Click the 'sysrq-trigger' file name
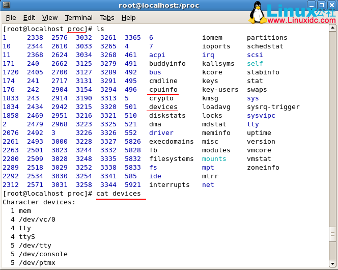The width and height of the screenshot is (338, 270). coord(273,107)
